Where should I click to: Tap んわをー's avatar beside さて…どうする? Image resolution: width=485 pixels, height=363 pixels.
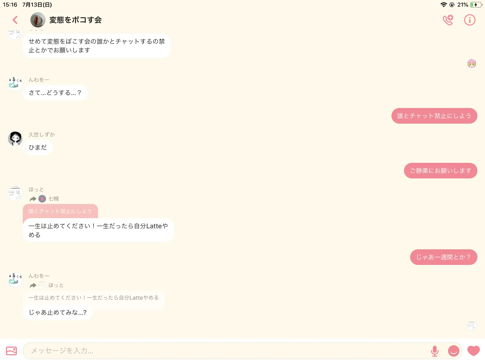(x=15, y=84)
